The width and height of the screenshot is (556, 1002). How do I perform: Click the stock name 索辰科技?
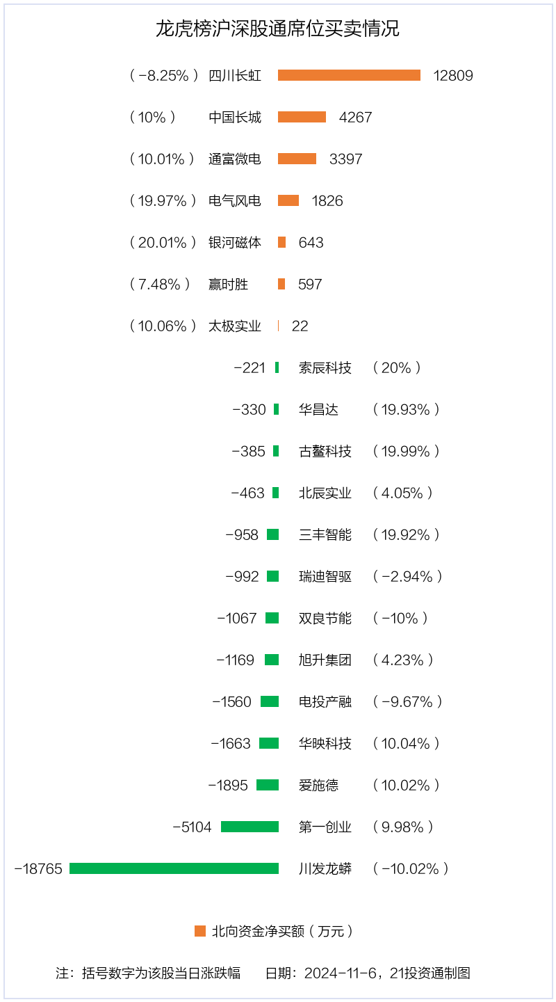coord(325,368)
